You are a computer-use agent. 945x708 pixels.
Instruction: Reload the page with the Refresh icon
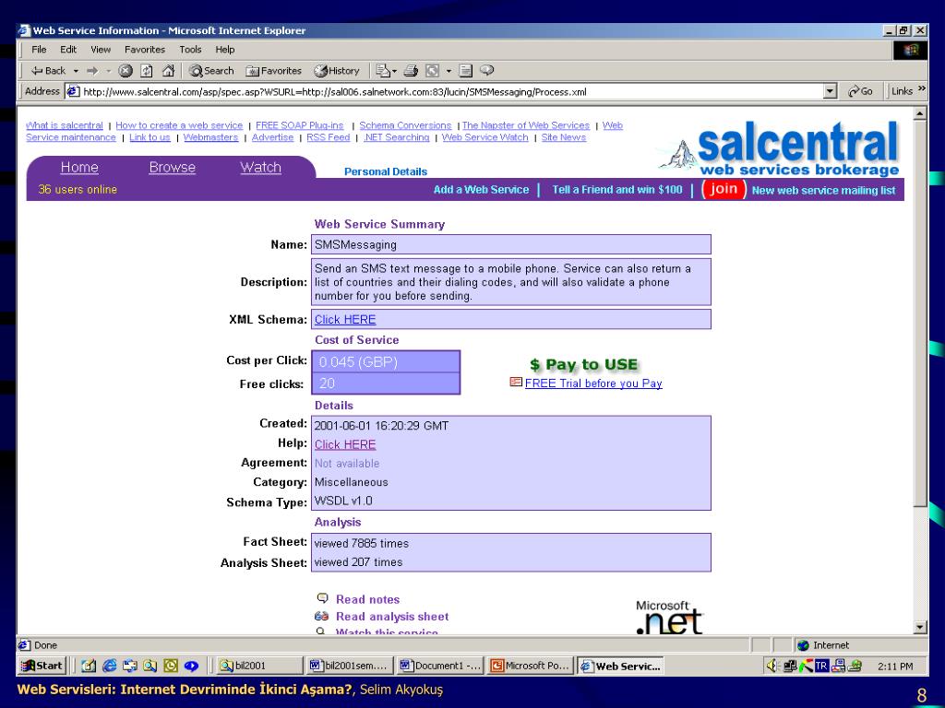(x=147, y=71)
